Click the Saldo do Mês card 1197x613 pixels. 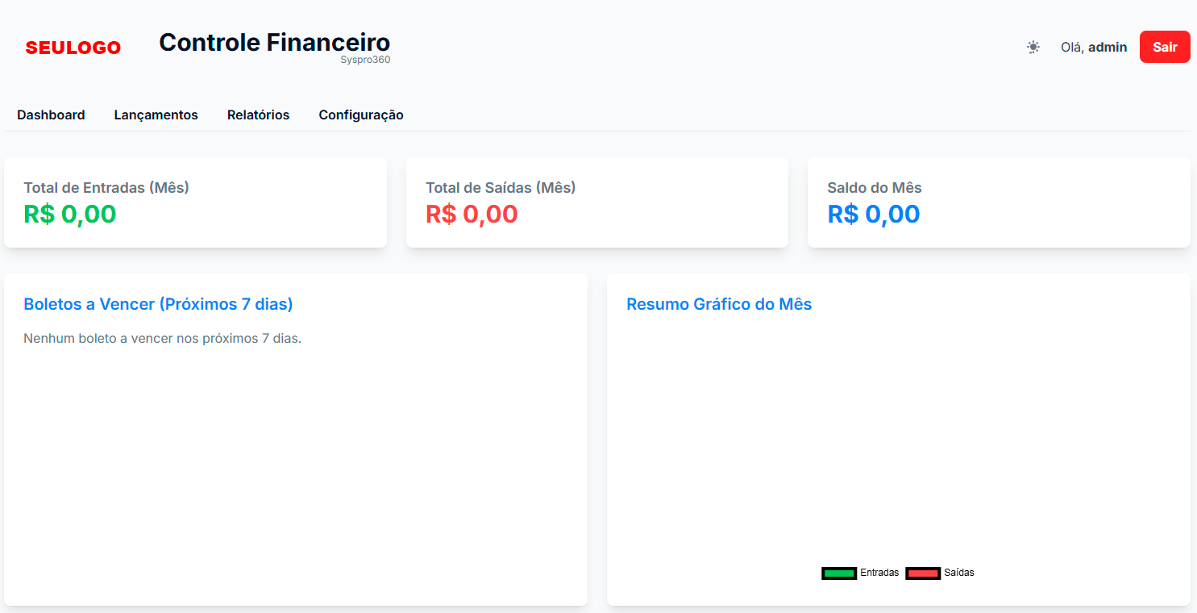pos(998,202)
